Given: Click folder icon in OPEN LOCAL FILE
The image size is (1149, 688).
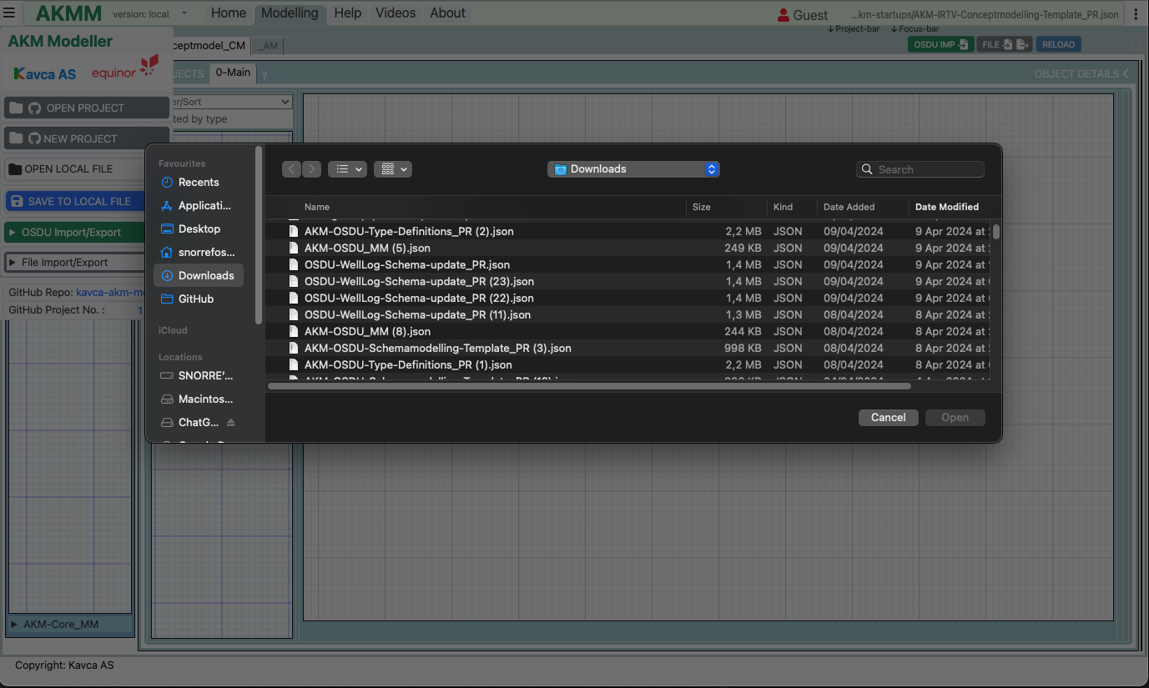Looking at the screenshot, I should 15,169.
